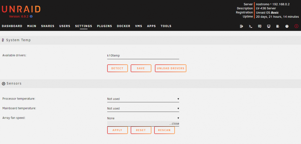Switch to the Users tab
This screenshot has height=144, width=301.
click(x=65, y=26)
